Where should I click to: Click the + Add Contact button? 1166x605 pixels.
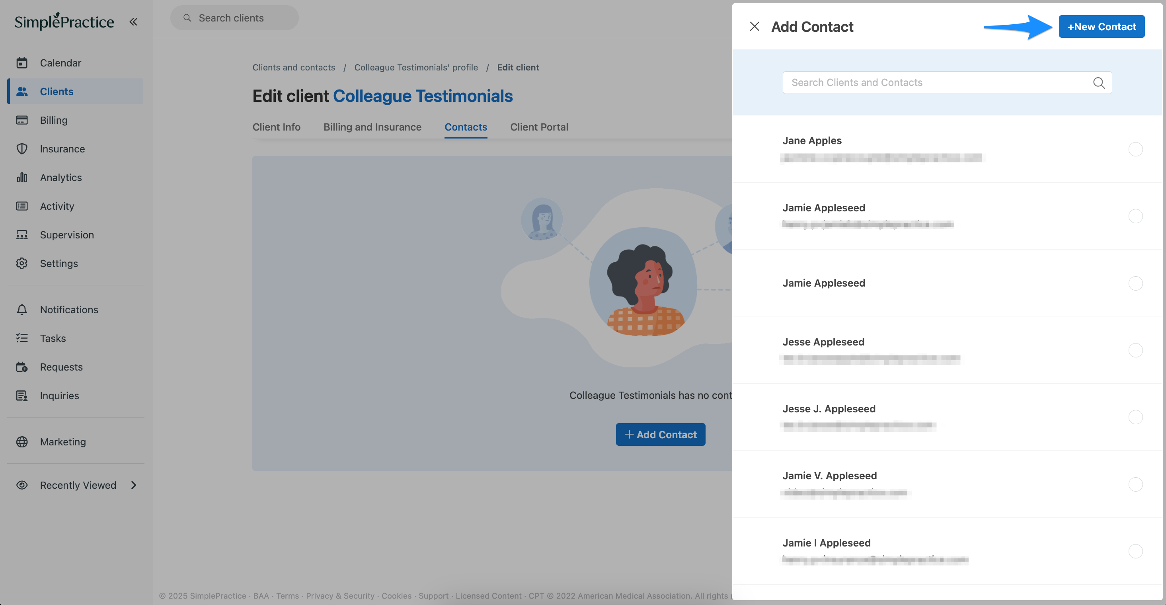(660, 434)
